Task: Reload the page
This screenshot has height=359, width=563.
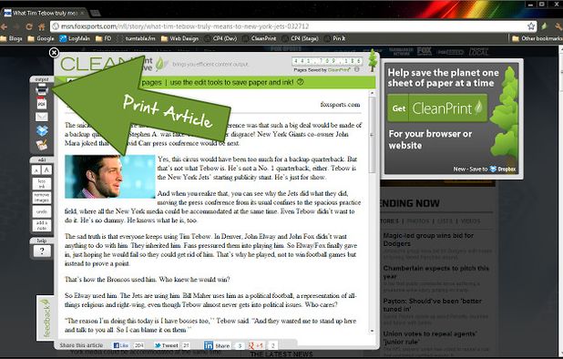Action: (29, 26)
